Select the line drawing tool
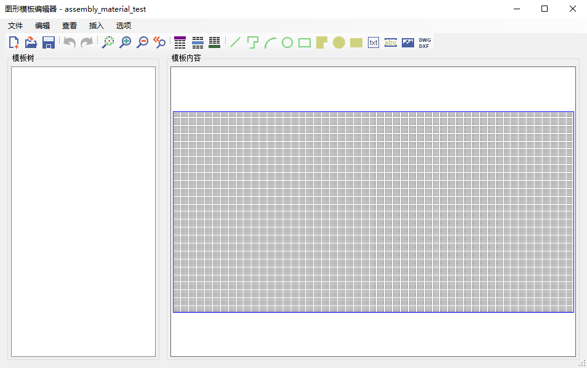587x368 pixels. [x=236, y=42]
